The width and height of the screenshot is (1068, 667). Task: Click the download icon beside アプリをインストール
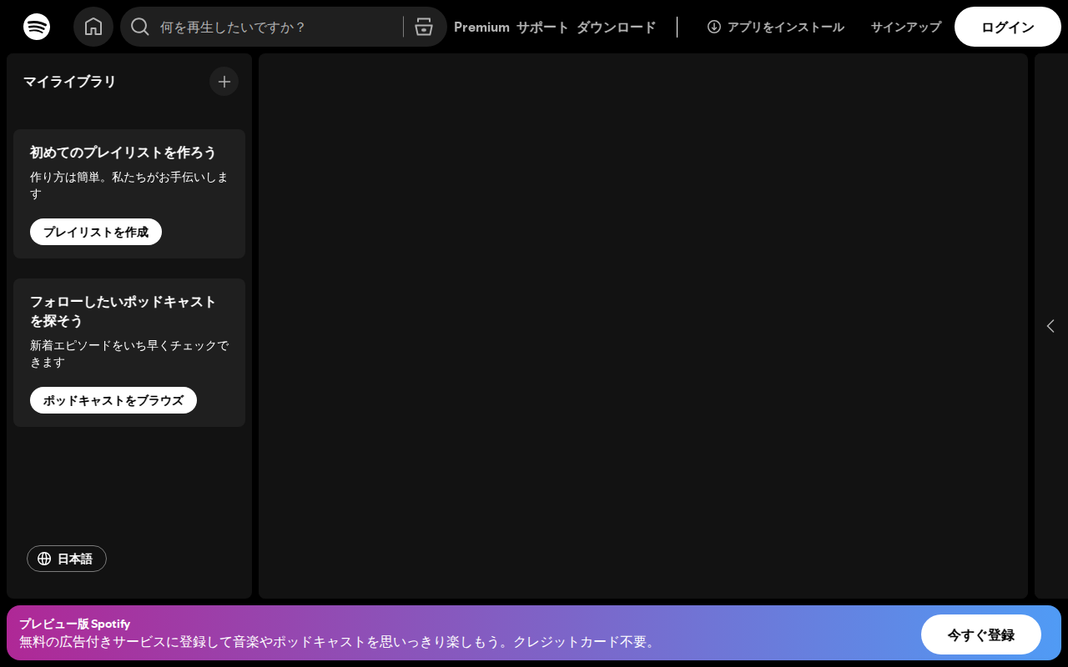(713, 27)
